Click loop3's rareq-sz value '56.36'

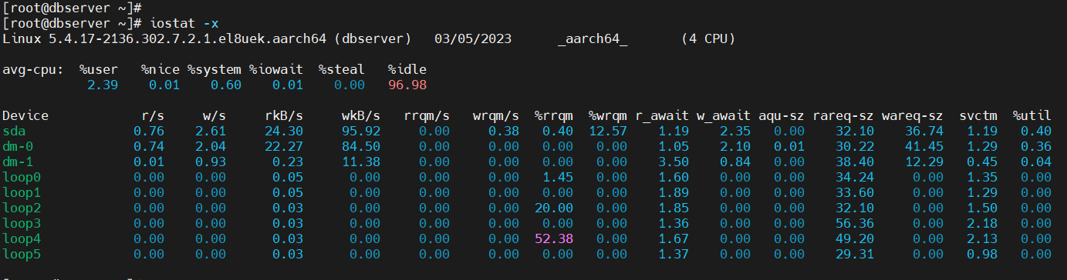tap(855, 223)
